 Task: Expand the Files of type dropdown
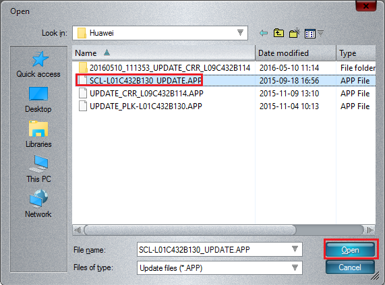pyautogui.click(x=295, y=267)
